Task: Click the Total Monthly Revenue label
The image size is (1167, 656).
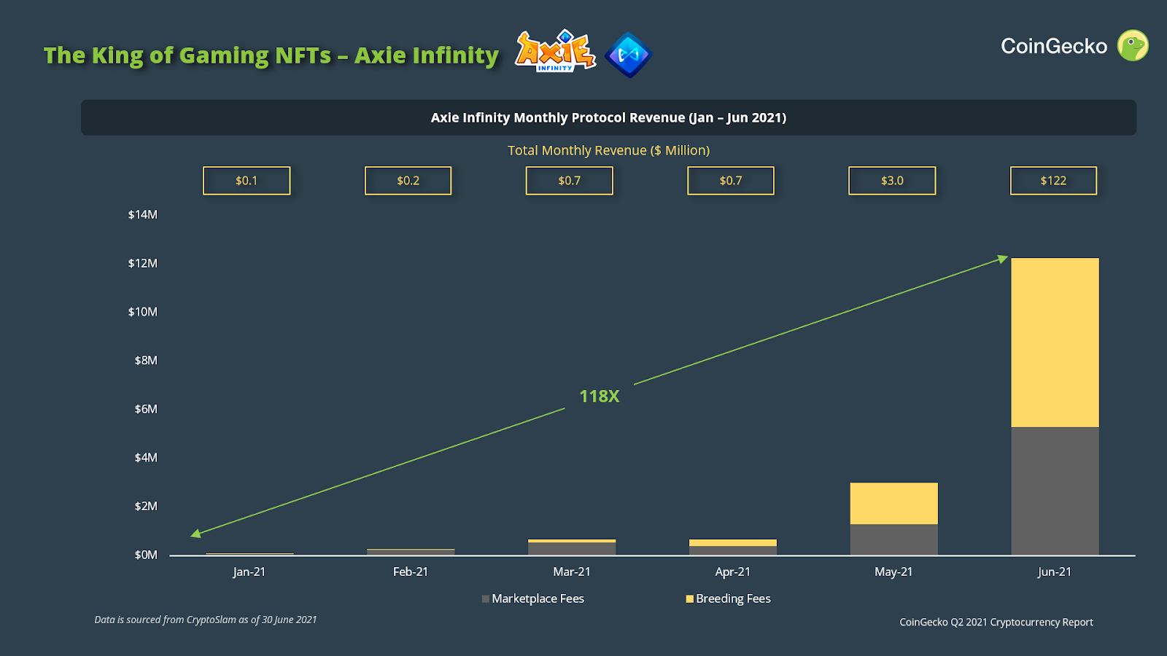Action: point(608,150)
